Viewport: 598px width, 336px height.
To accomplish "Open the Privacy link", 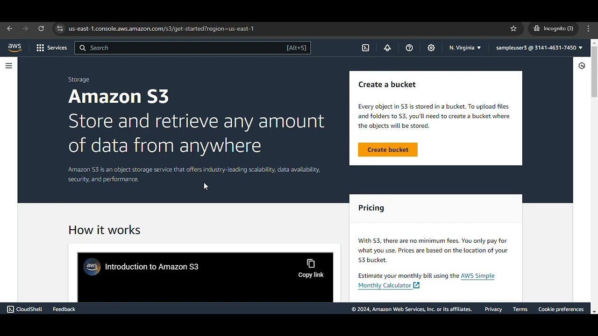I will click(493, 309).
